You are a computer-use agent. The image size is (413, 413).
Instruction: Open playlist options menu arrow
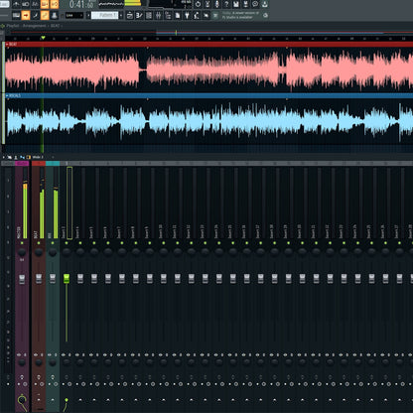[3, 26]
